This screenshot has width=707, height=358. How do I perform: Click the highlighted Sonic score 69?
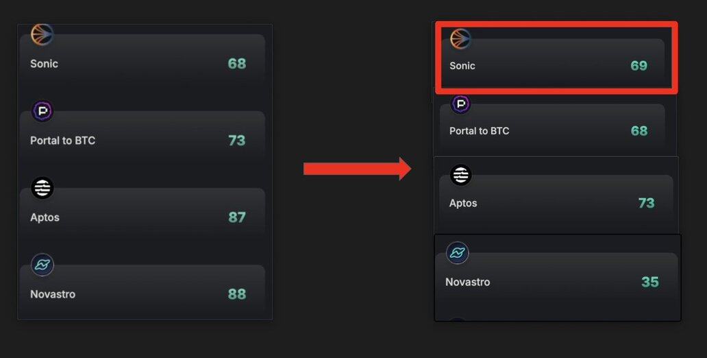[639, 66]
